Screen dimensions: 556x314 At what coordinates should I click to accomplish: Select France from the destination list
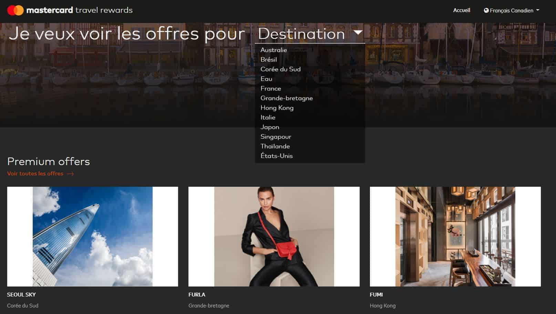click(271, 88)
